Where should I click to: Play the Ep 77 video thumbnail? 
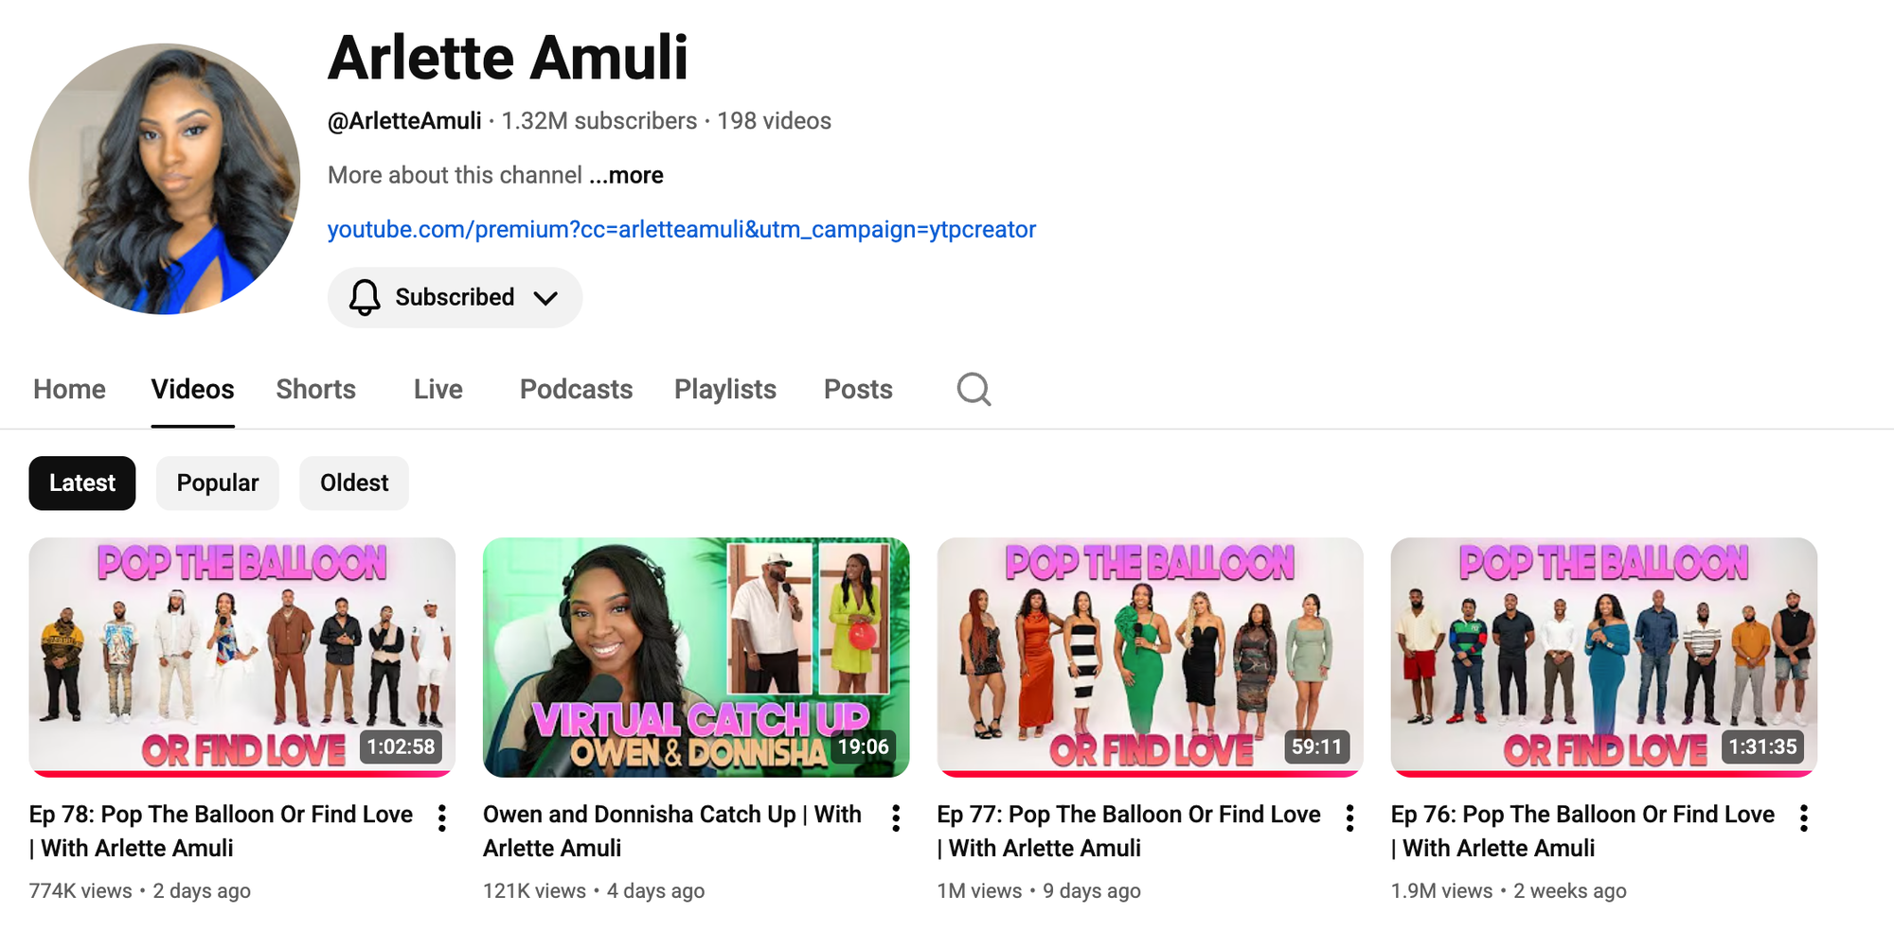click(1150, 658)
